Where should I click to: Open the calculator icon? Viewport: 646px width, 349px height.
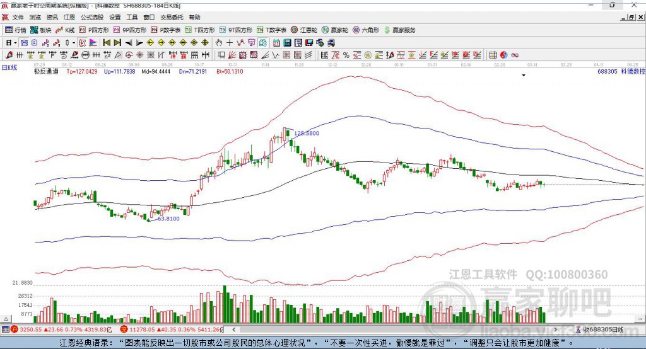287,43
